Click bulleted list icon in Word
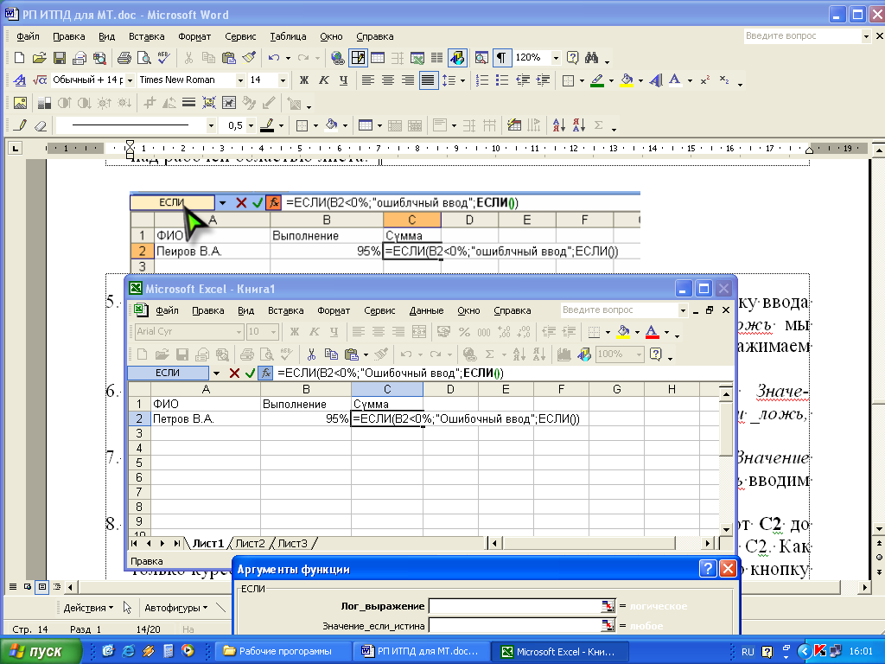This screenshot has width=885, height=664. (502, 80)
